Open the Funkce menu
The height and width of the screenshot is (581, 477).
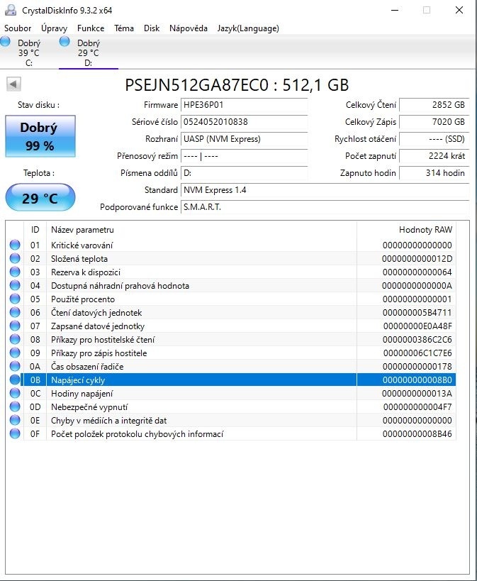91,28
